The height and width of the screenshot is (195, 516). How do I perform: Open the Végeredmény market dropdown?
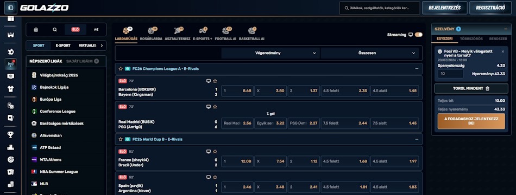[270, 53]
